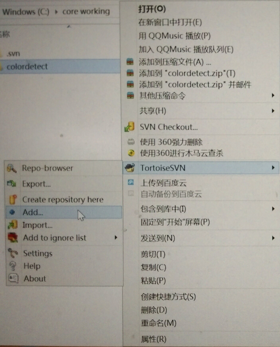The image size is (280, 347).
Task: Open Add to ignore list submenu arrow
Action: [x=116, y=238]
